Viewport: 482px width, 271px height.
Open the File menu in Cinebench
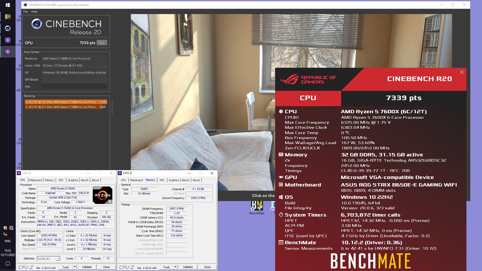26,12
